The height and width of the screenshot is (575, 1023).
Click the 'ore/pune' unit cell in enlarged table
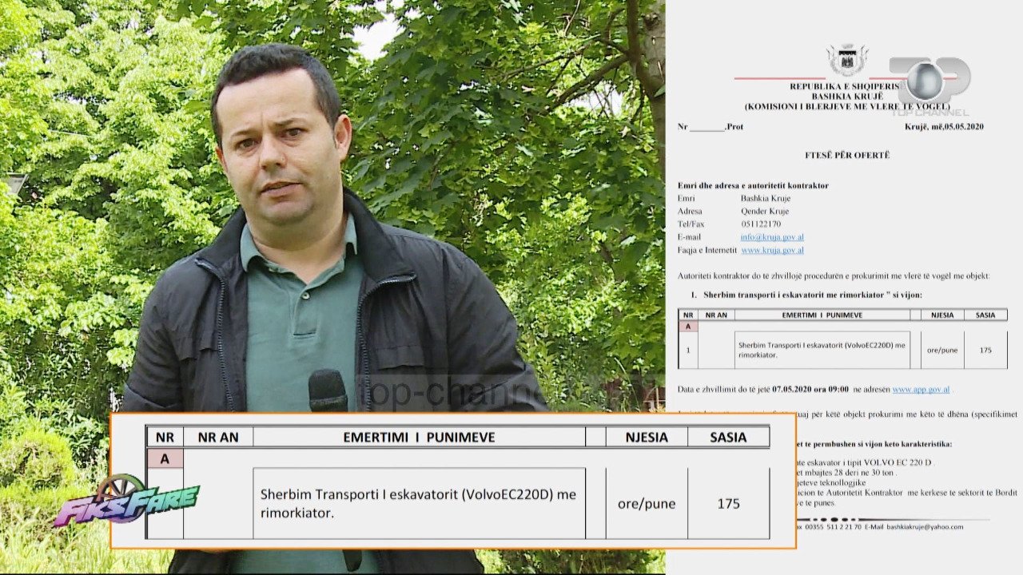coord(647,504)
